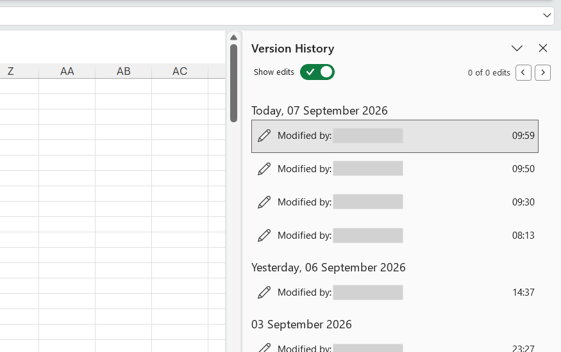This screenshot has width=561, height=352.
Task: Click the pencil icon beside the 08:13 entry
Action: [x=264, y=236]
